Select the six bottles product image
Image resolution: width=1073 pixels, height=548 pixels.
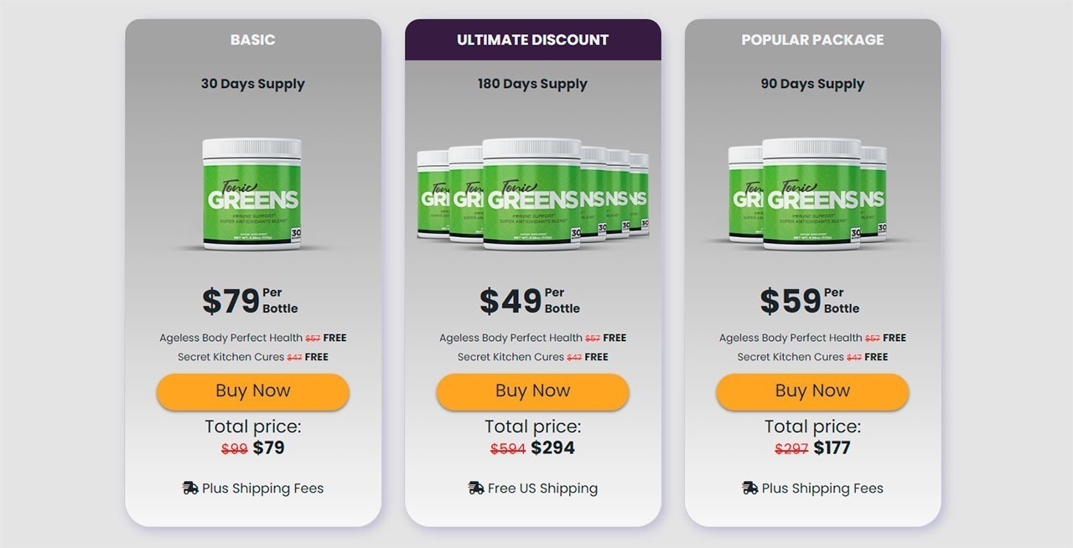click(532, 195)
